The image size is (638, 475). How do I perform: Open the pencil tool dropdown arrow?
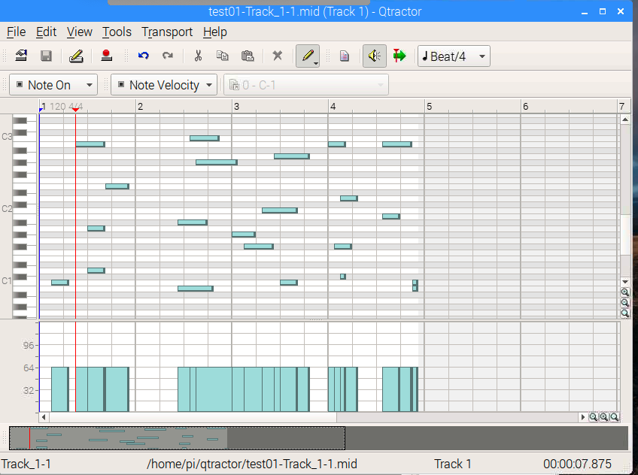pos(316,63)
